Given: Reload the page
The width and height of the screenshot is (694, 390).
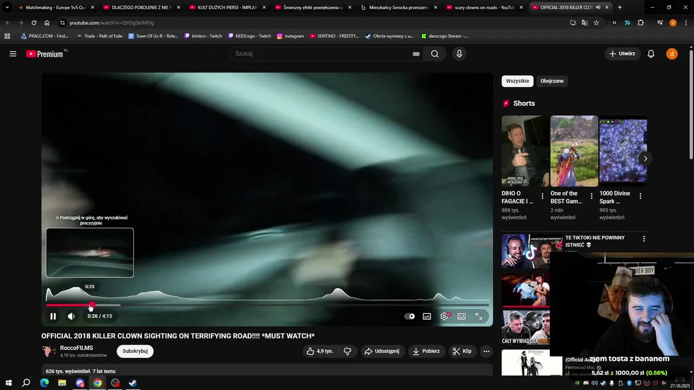Looking at the screenshot, I should (x=34, y=23).
